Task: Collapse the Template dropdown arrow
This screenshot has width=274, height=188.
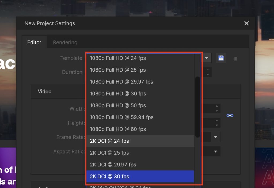Action: [x=207, y=58]
